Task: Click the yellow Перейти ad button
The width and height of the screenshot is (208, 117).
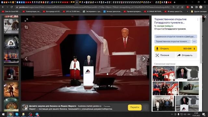Action: click(135, 107)
